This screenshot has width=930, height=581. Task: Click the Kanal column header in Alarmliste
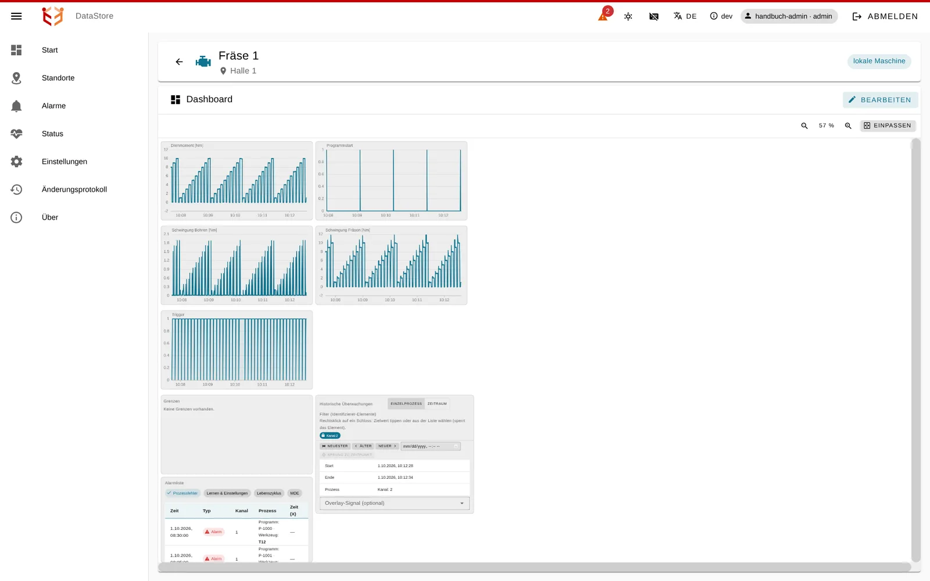(x=242, y=511)
